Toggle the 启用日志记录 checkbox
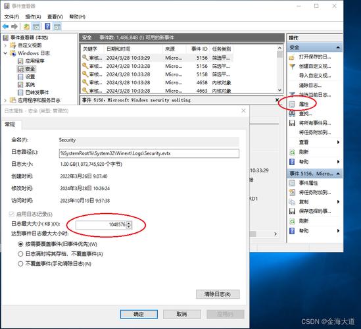 12,215
